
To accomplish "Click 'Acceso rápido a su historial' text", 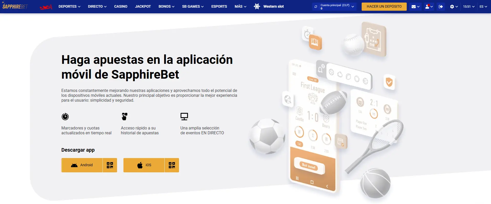I will [x=140, y=130].
